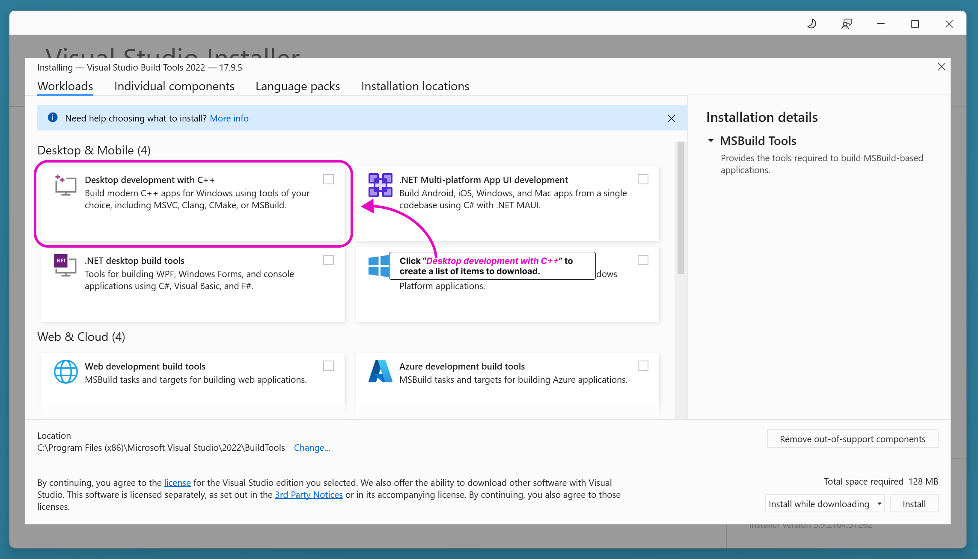Click the Change... location link

click(x=312, y=448)
